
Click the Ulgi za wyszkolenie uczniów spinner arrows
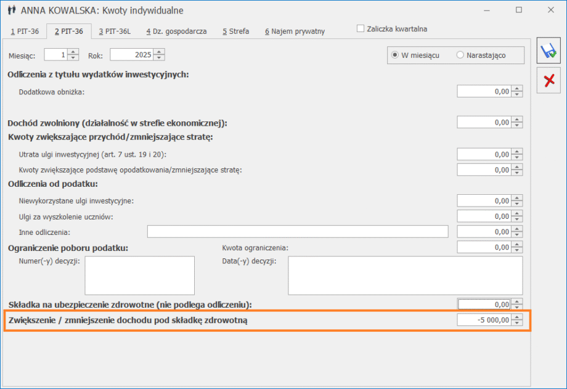point(517,216)
